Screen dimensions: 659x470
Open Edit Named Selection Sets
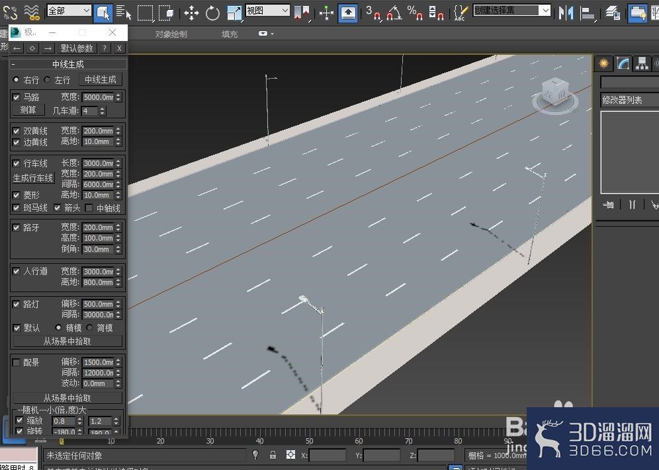click(461, 13)
